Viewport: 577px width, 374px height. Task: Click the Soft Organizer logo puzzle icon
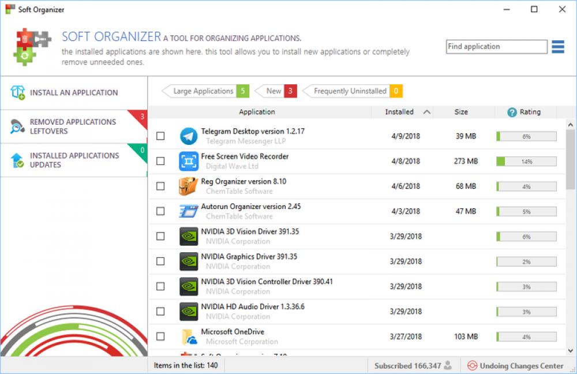pyautogui.click(x=32, y=46)
